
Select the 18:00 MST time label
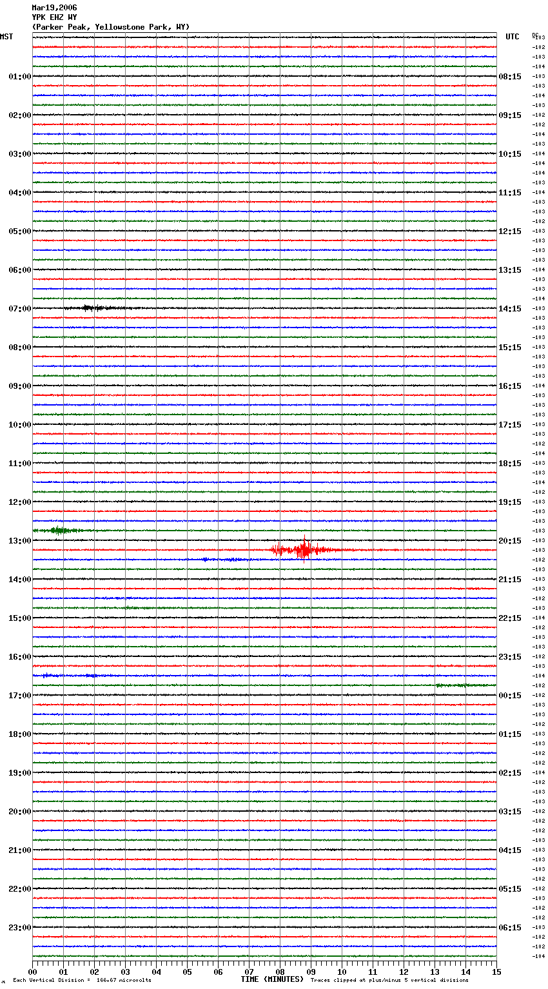click(x=20, y=734)
